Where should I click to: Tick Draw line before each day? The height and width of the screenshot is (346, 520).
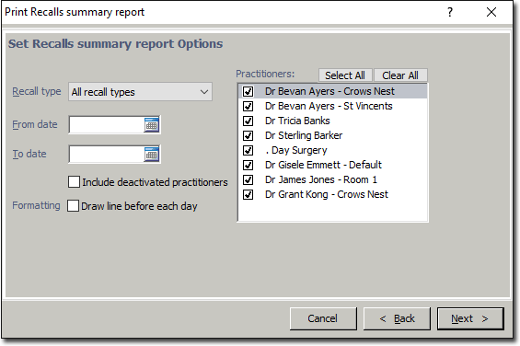click(73, 206)
